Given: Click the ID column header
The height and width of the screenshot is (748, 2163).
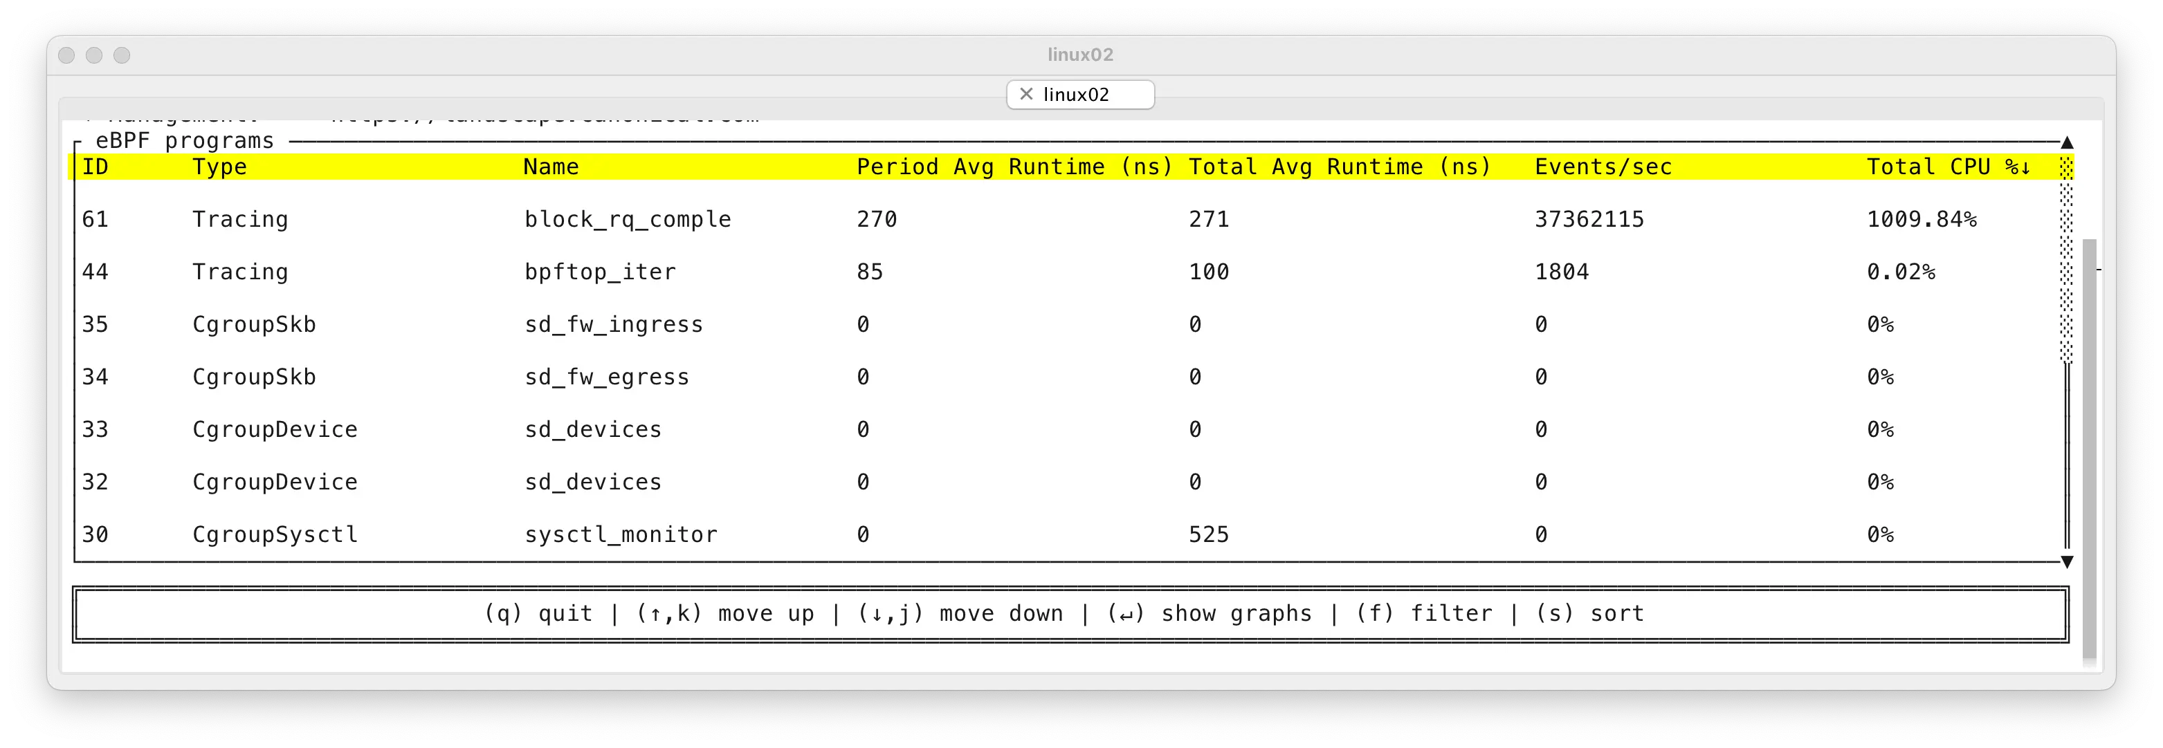Looking at the screenshot, I should (x=95, y=167).
